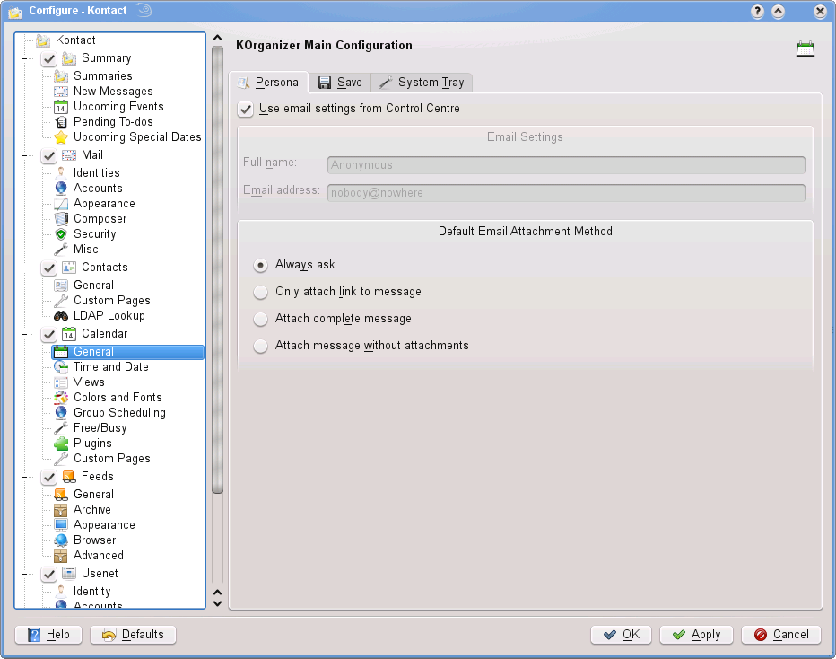Click the Views icon under Calendar
This screenshot has height=659, width=836.
pos(61,382)
